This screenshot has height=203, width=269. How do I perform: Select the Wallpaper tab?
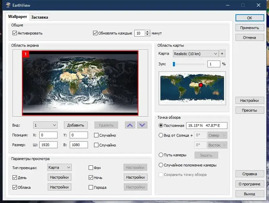point(17,17)
